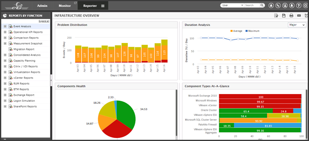Click the VMware vCenter 99.15 bar
The width and height of the screenshot is (309, 141).
(260, 106)
